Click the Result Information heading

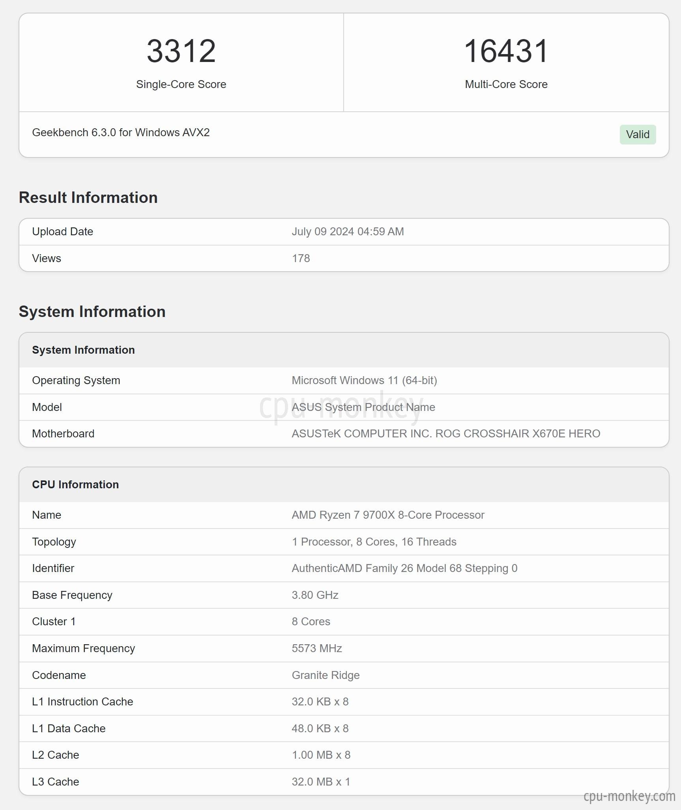click(x=88, y=198)
